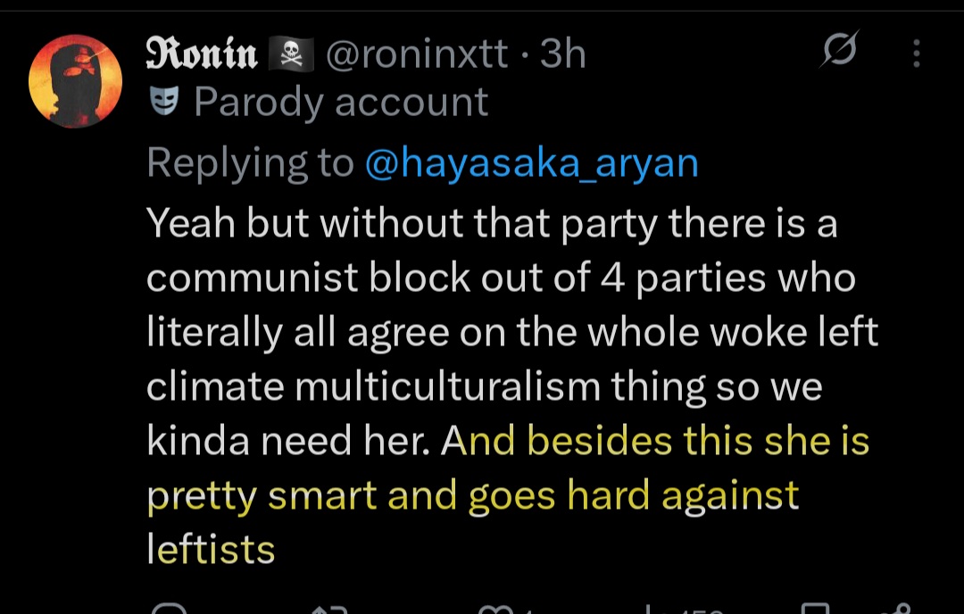Bookmark the post with the bookmark icon
964x614 pixels.
pos(816,609)
